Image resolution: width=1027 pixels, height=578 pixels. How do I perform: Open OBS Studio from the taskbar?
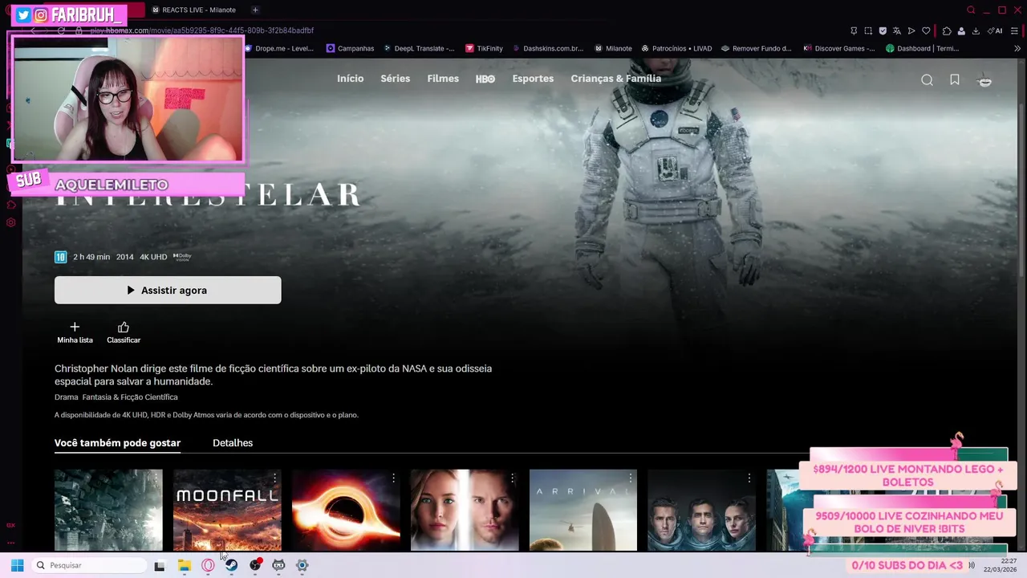[x=255, y=565]
